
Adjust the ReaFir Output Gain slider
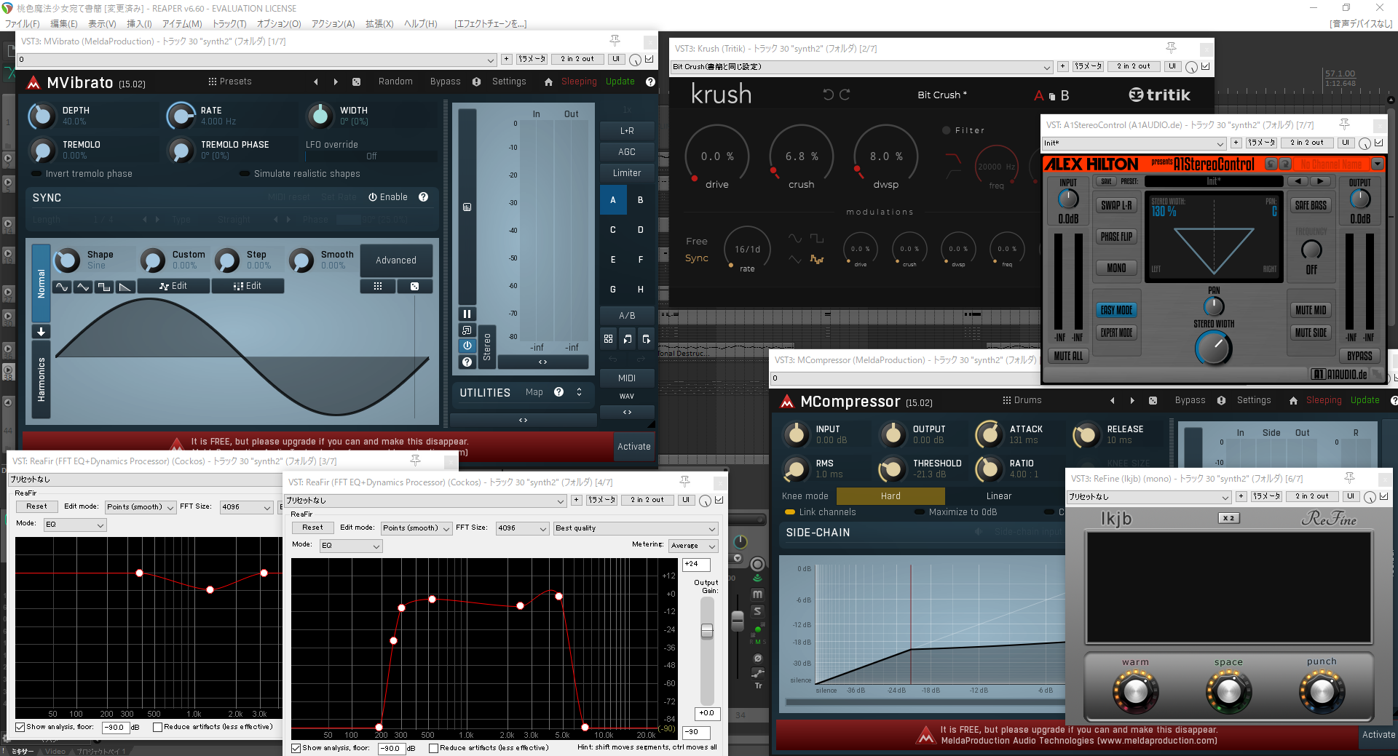coord(707,631)
